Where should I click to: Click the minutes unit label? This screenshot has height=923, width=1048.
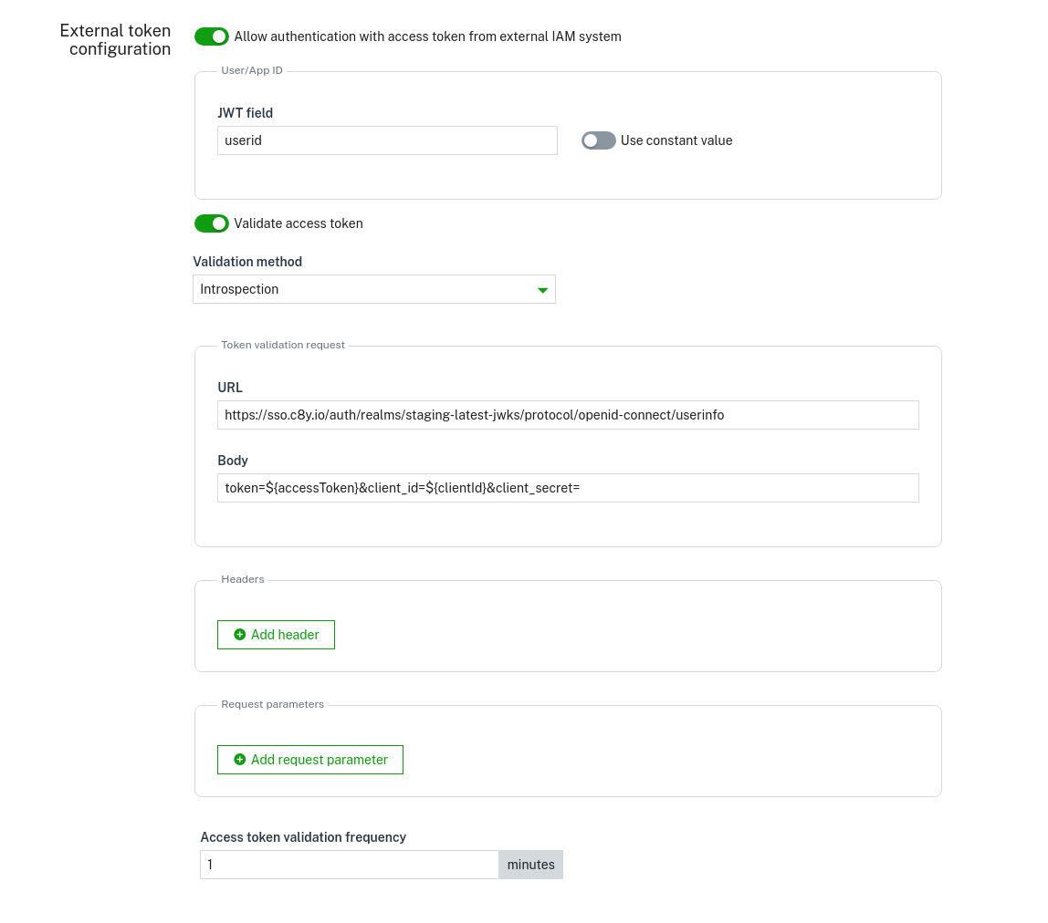point(530,865)
